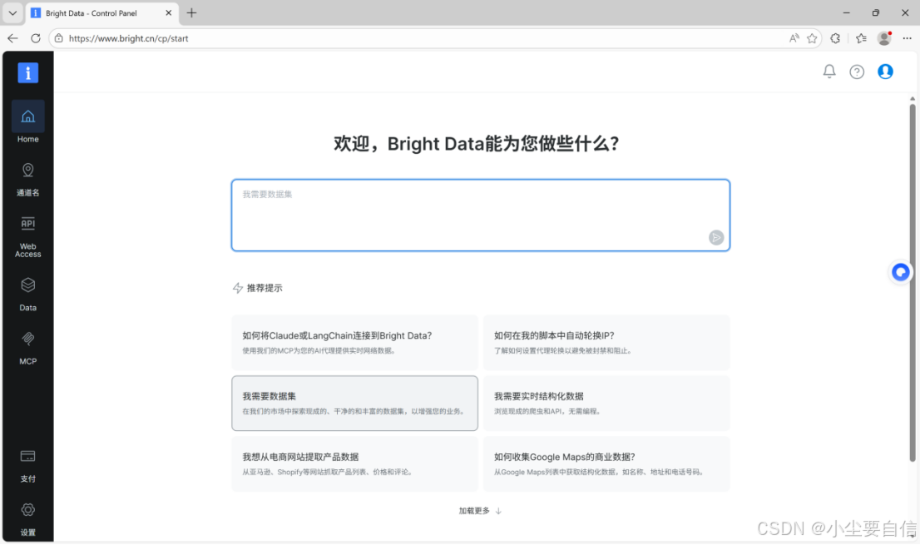Close the Bright Data tab
Screen dimensions: 920x545
[x=168, y=13]
